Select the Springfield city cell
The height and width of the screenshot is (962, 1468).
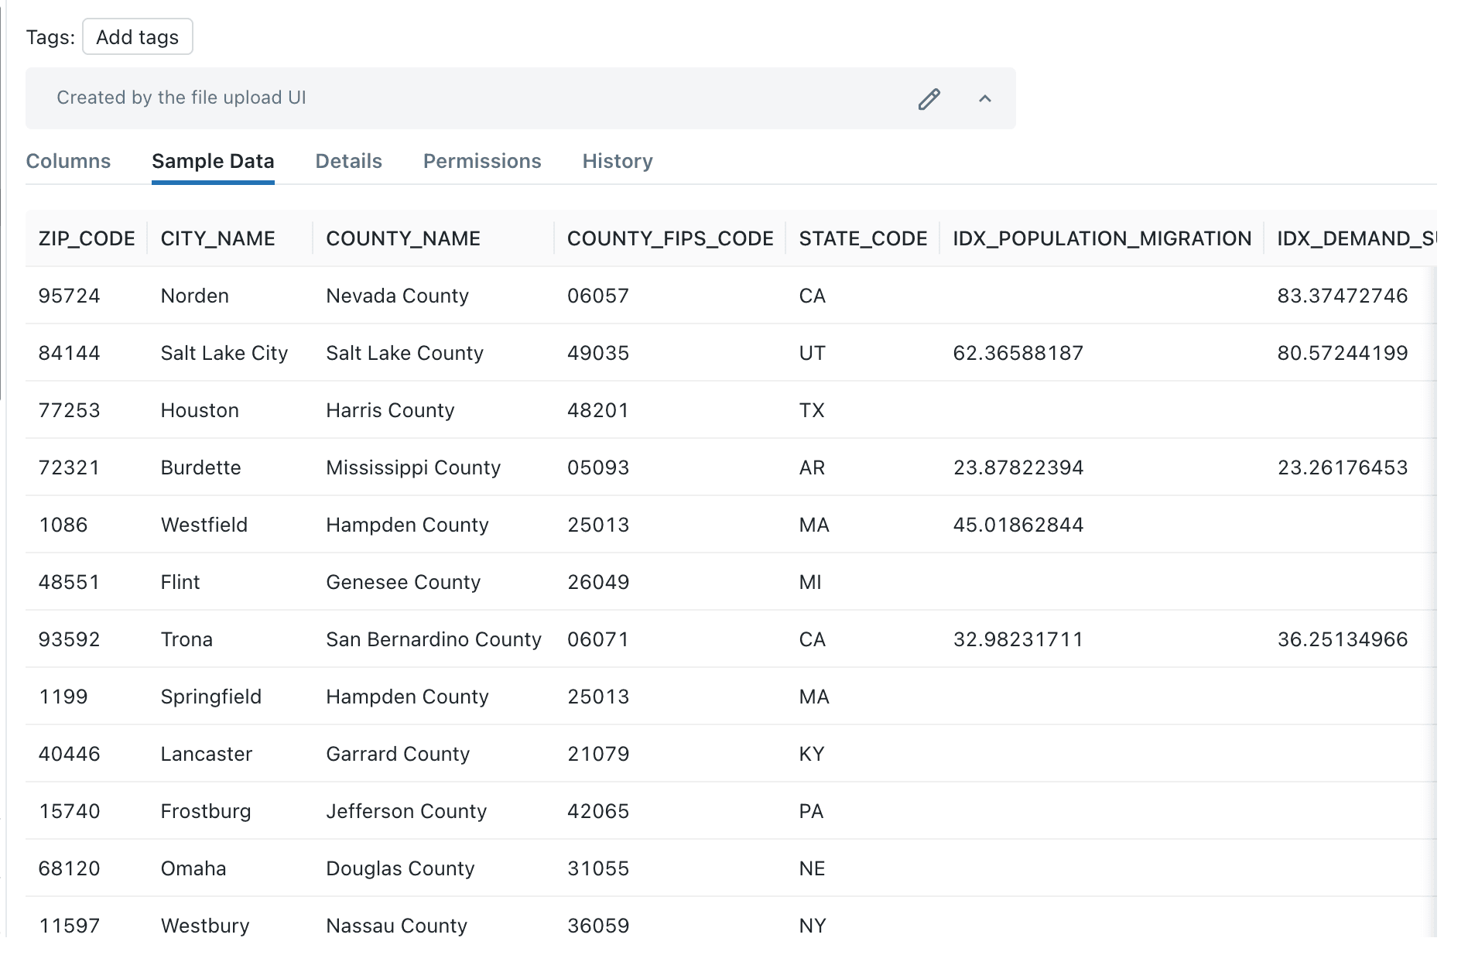[x=211, y=697]
